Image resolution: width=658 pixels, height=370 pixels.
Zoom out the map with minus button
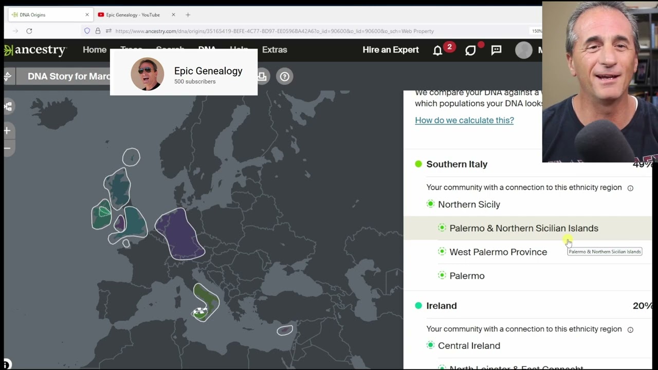[7, 148]
